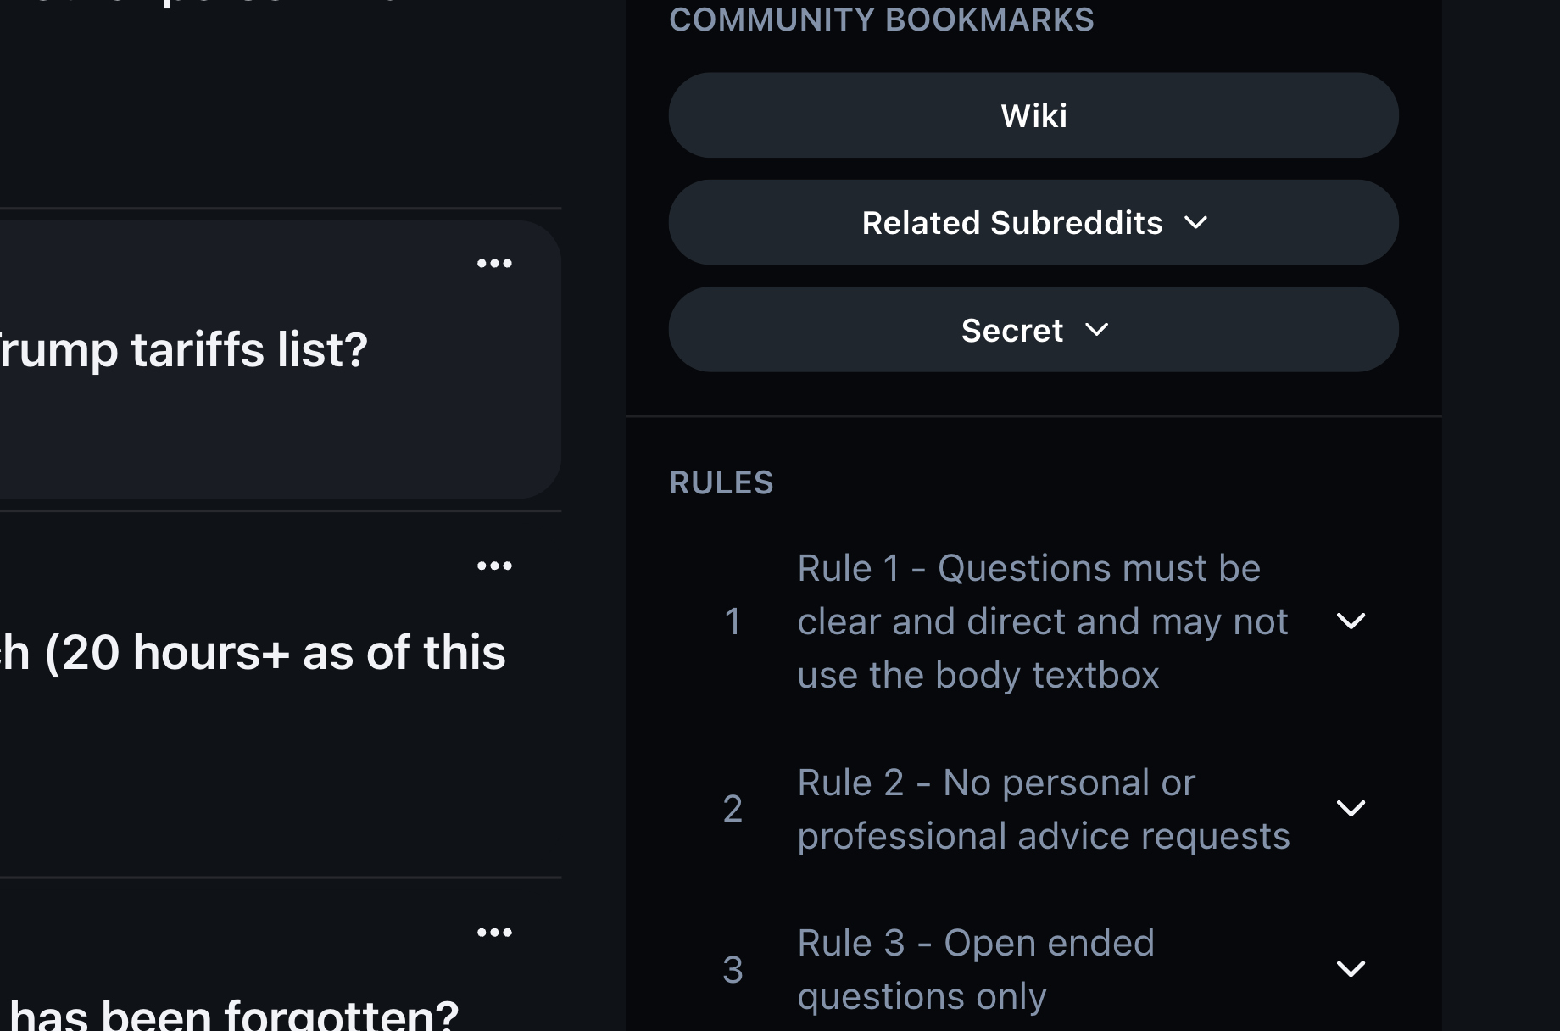Click the chevron arrow beside Related Subreddits
The image size is (1560, 1031).
(1195, 223)
